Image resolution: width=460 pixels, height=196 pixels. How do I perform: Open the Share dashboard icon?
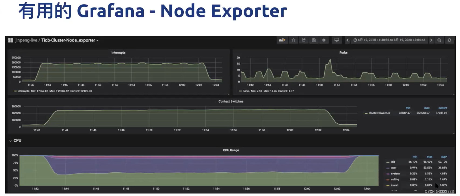tap(304, 40)
